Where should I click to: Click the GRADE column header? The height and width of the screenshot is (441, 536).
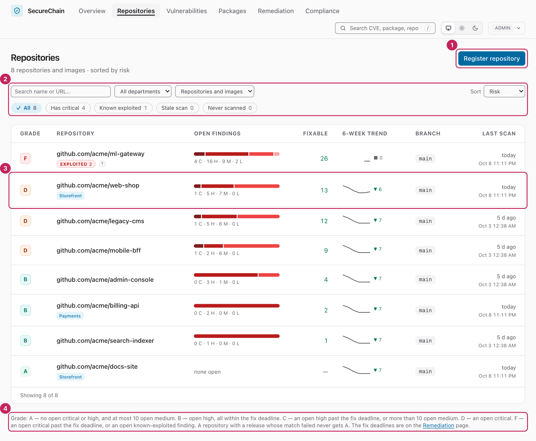coord(30,134)
